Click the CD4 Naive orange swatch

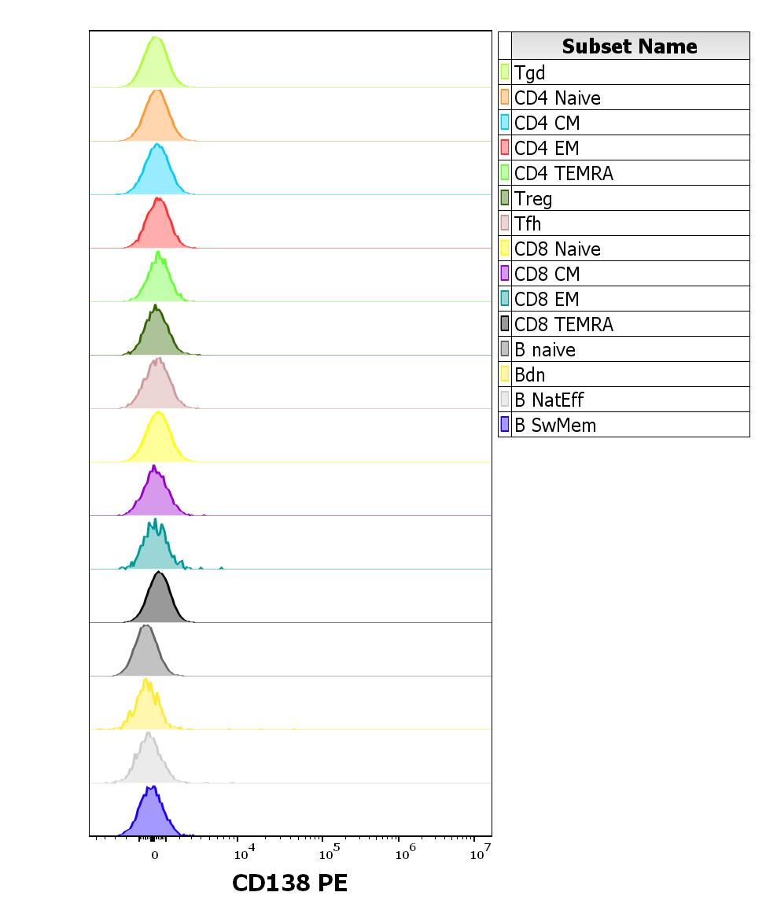(x=505, y=98)
